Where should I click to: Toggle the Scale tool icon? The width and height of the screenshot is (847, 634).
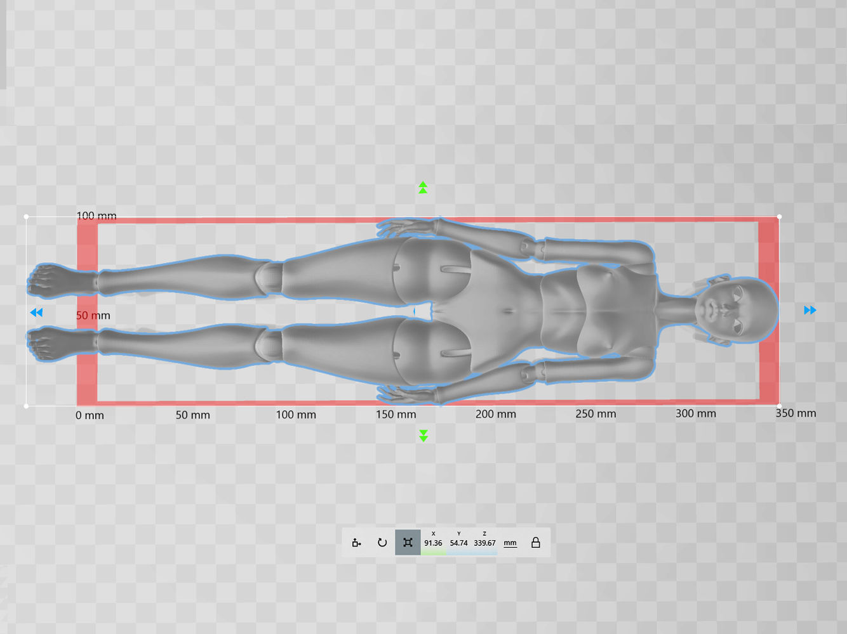408,543
